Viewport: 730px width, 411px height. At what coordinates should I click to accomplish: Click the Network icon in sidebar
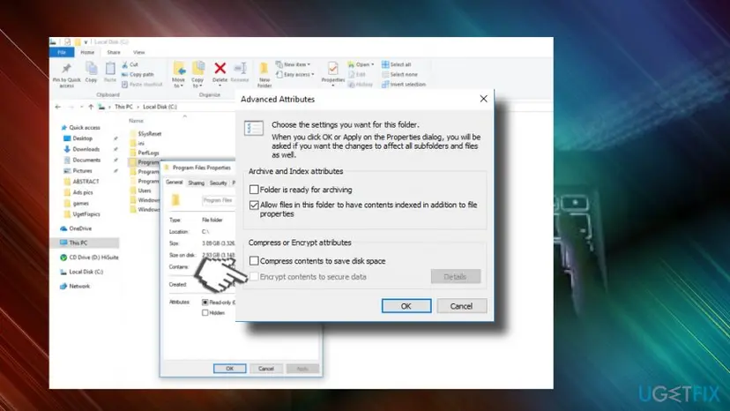click(x=63, y=286)
